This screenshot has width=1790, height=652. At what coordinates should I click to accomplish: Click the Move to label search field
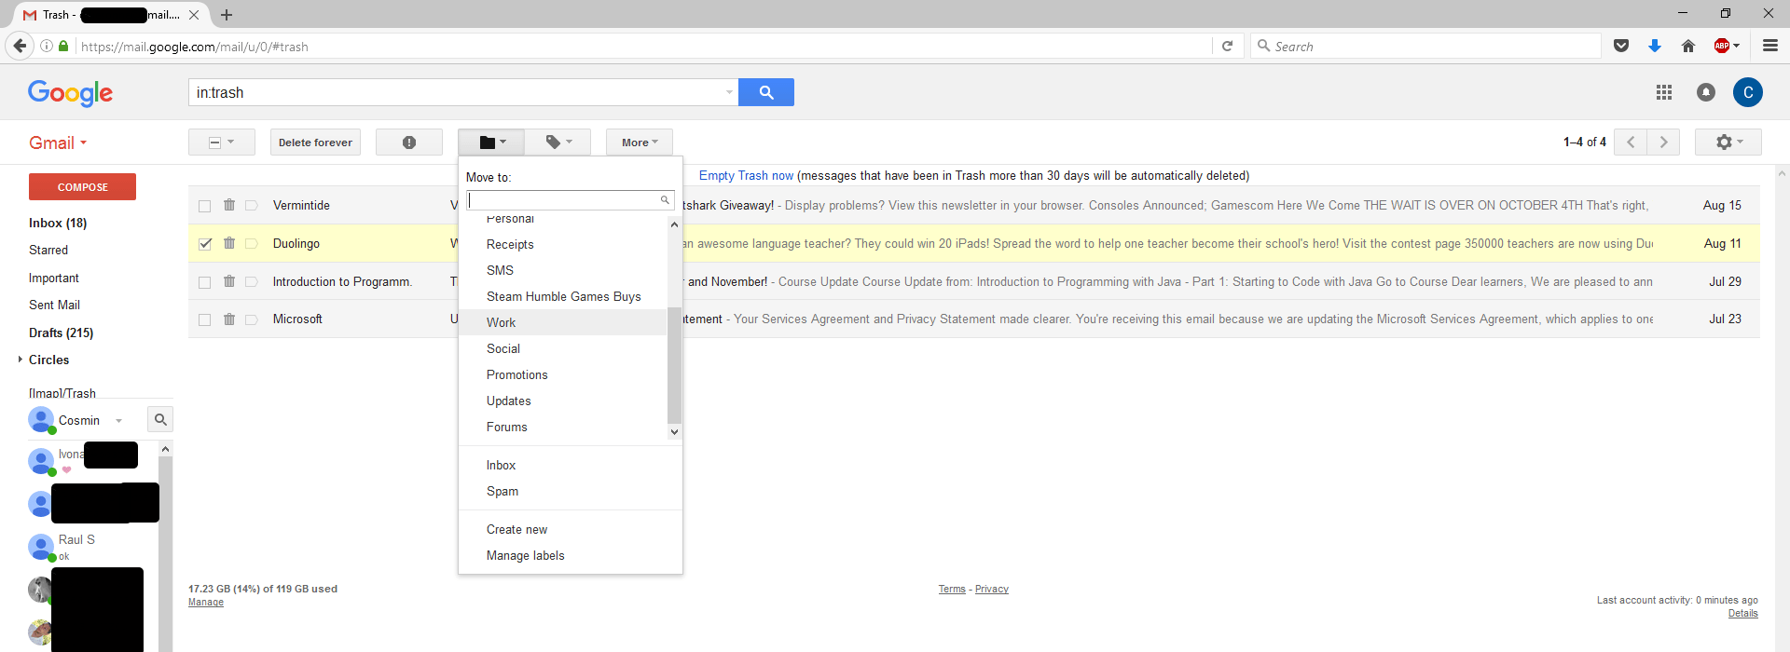(x=562, y=200)
